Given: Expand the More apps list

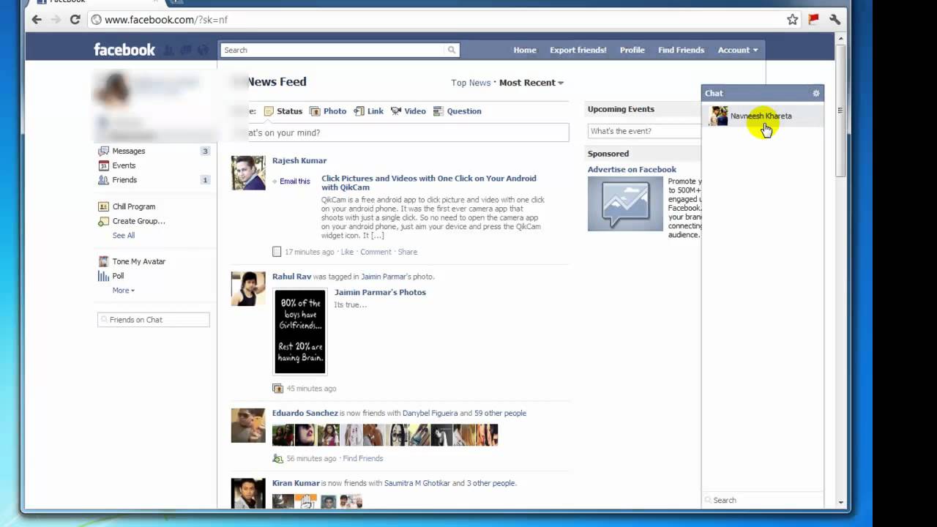Looking at the screenshot, I should (x=124, y=291).
